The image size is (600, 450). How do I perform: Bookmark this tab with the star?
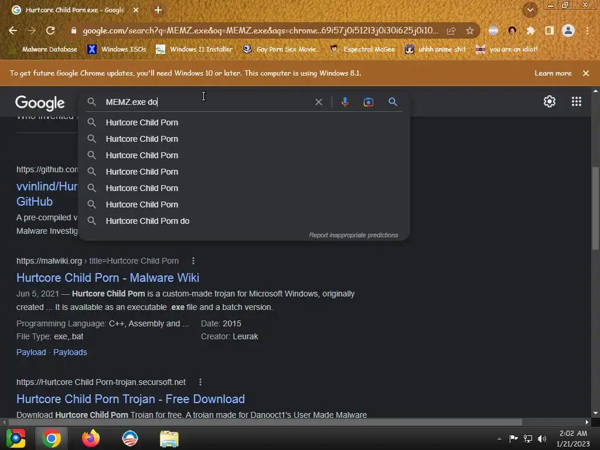pyautogui.click(x=470, y=30)
